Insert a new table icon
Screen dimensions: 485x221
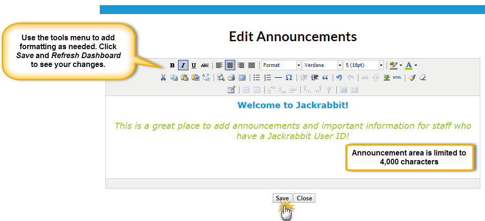click(x=231, y=90)
